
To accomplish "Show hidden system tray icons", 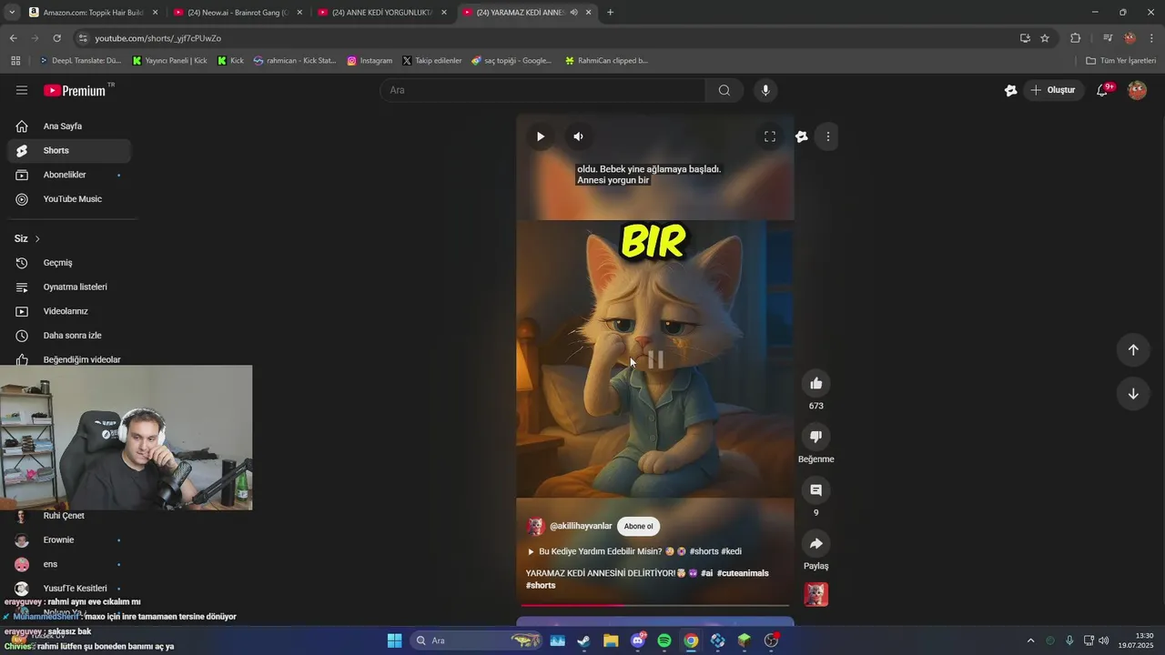I will (1030, 640).
